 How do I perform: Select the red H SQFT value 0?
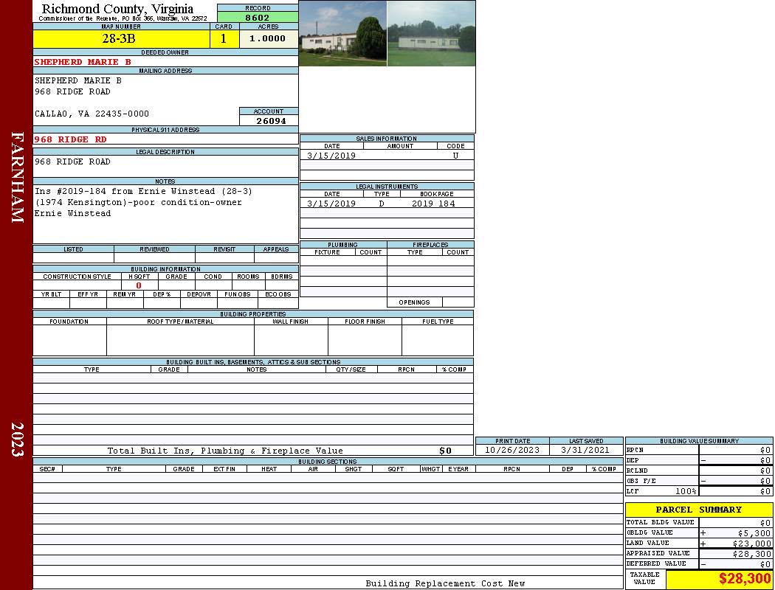[x=139, y=285]
